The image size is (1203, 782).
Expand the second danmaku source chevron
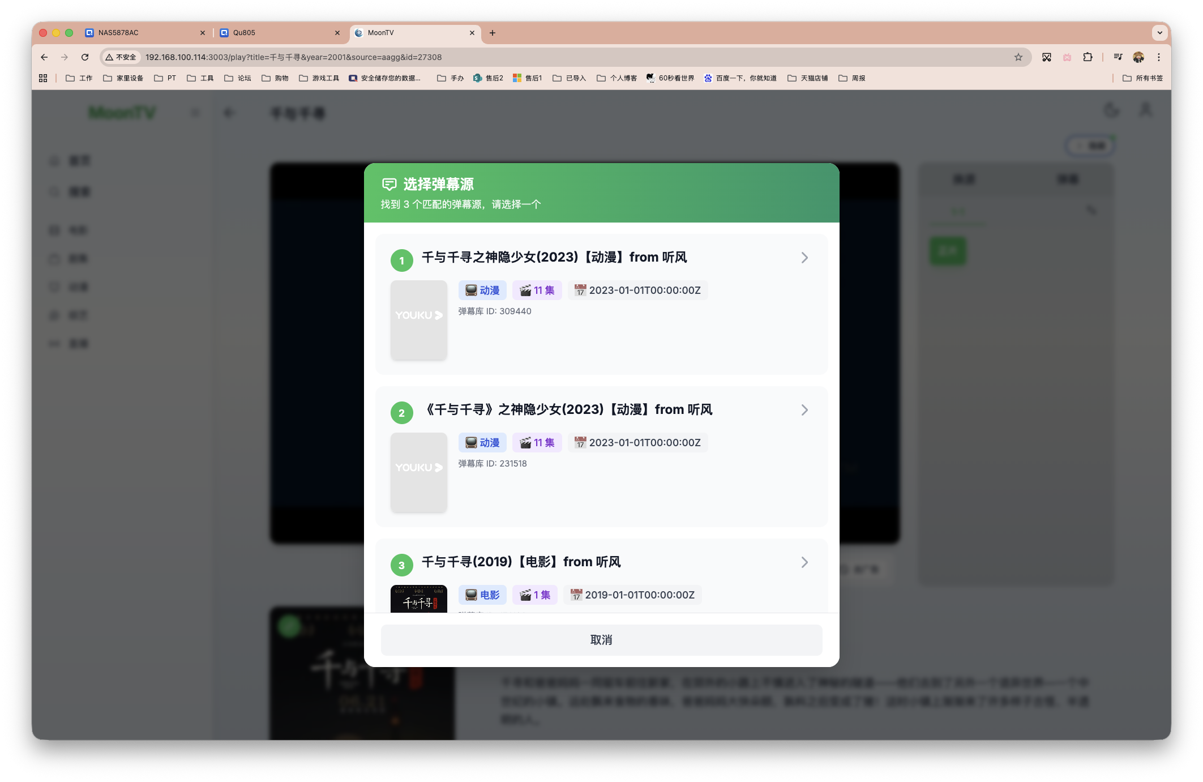coord(804,410)
